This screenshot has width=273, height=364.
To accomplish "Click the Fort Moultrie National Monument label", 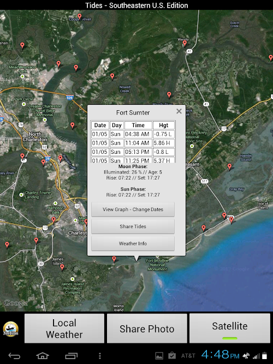I will [157, 265].
